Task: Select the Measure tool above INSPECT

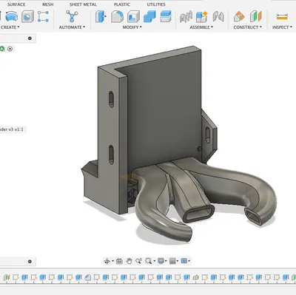Action: coord(282,16)
